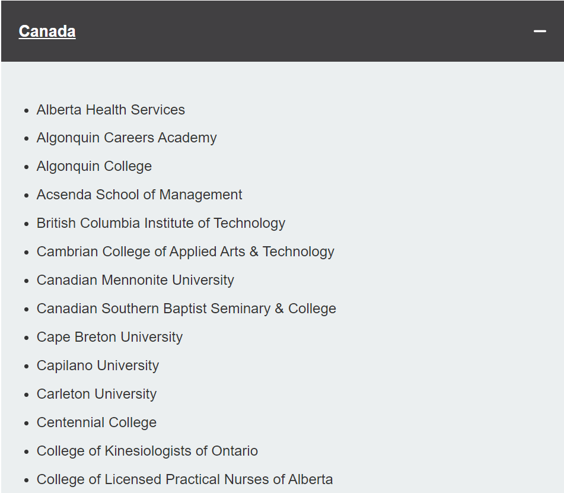Select Cambrian College of Applied Arts & Technology
Viewport: 564px width, 493px height.
pos(185,252)
